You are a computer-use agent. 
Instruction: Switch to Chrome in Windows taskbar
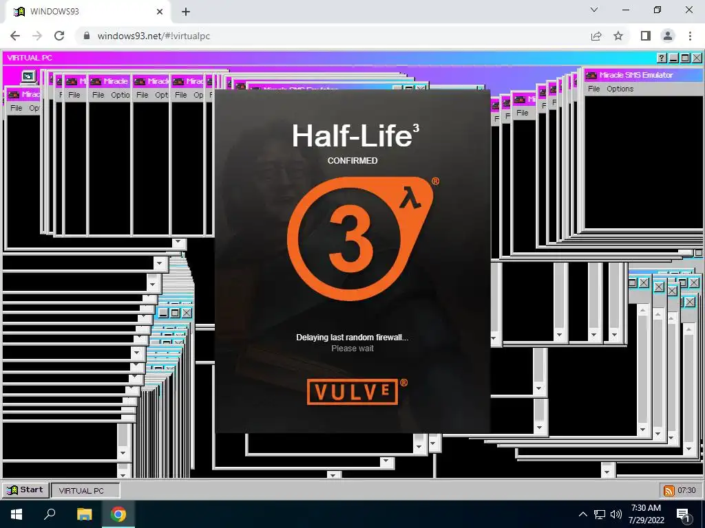click(118, 514)
